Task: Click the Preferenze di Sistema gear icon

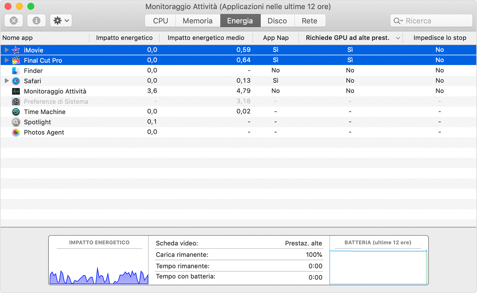Action: [x=16, y=101]
